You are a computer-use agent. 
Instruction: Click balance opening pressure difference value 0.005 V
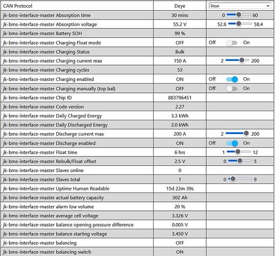click(x=180, y=225)
